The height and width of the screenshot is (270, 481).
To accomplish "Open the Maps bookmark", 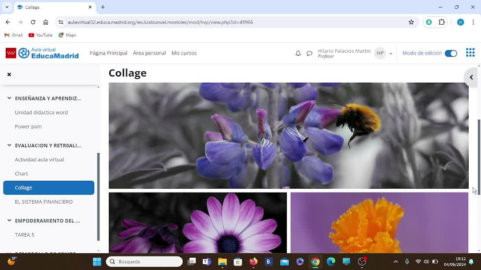I will coord(67,35).
